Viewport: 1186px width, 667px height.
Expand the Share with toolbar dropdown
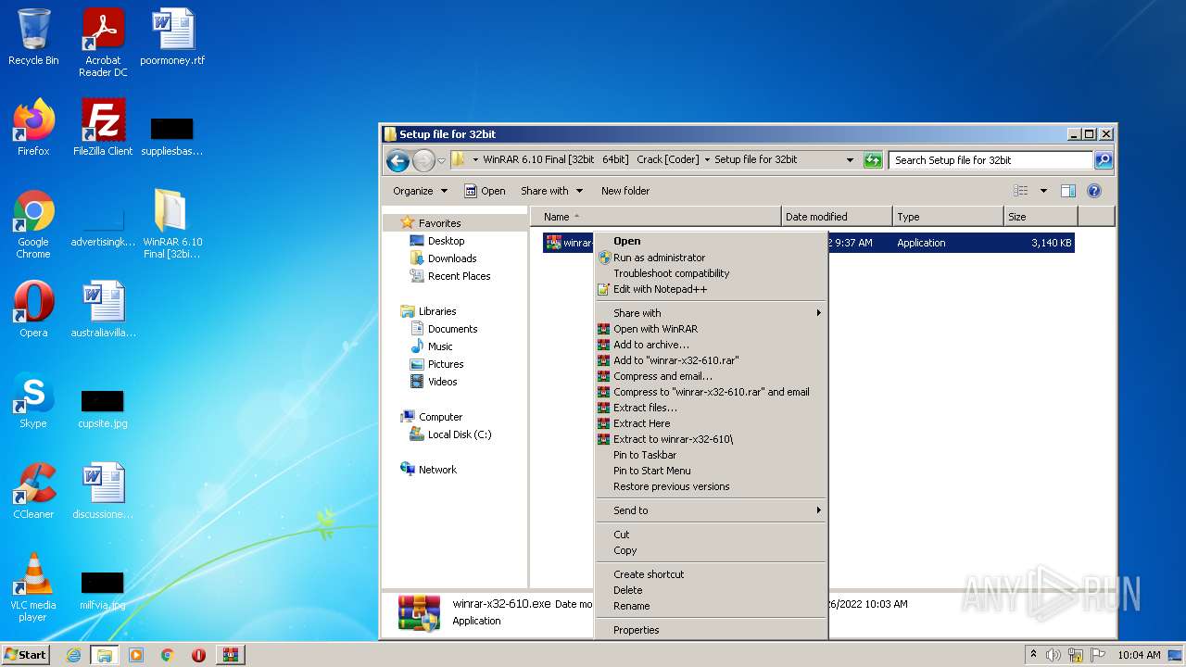pos(551,191)
